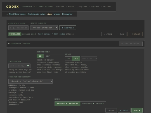Open the Superencipherment Vigenère dropdown
The width and height of the screenshot is (151, 113).
tap(30, 81)
